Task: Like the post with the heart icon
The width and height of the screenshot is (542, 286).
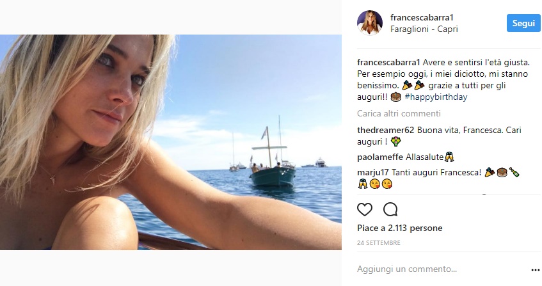Action: 365,209
